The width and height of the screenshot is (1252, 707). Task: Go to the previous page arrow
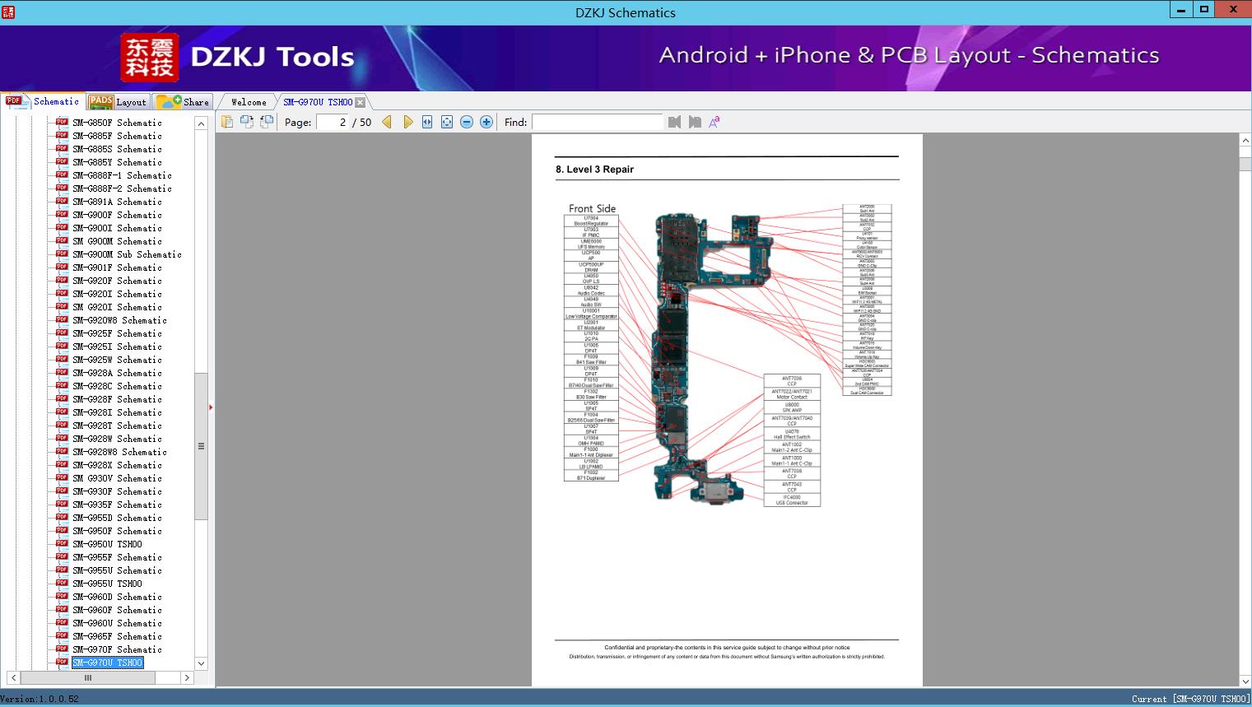click(x=387, y=122)
